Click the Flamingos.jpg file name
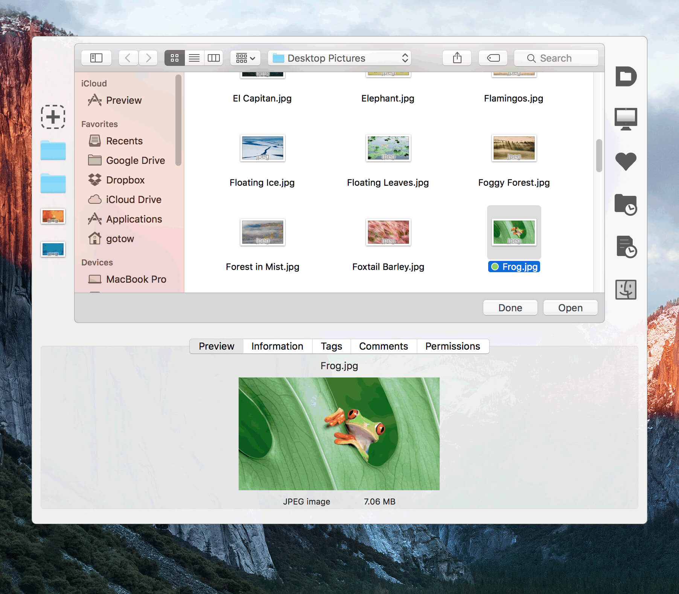Screen dimensions: 679x594 click(514, 98)
